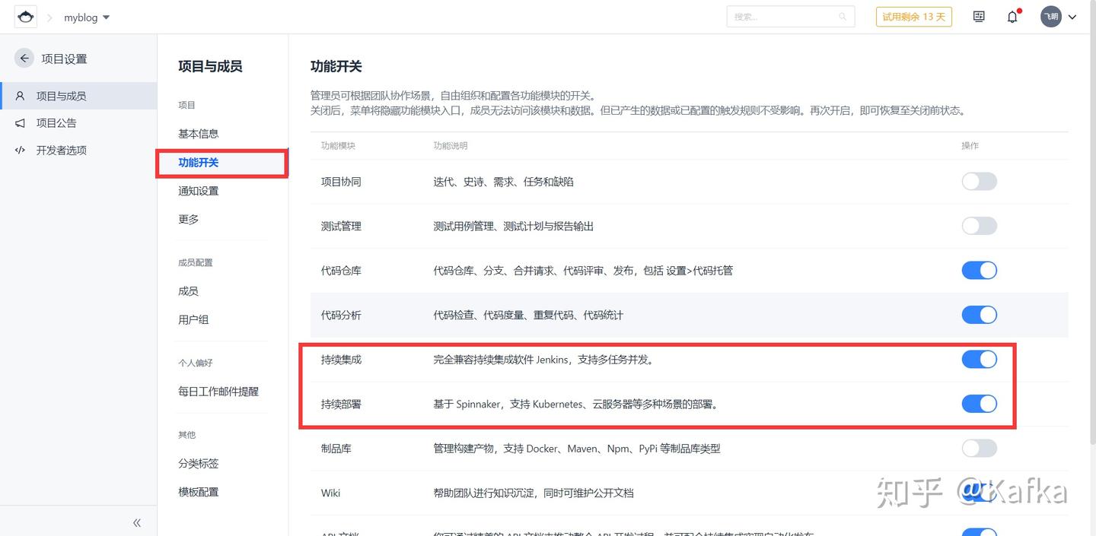
Task: Click the CODING logo at top left
Action: click(25, 16)
